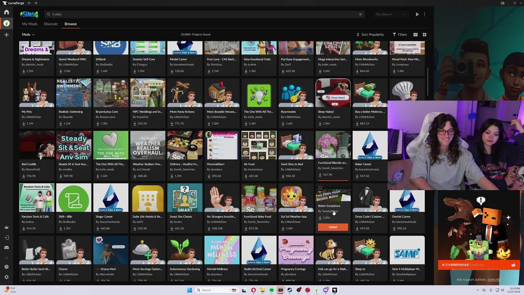The height and width of the screenshot is (295, 524).
Task: Expand the Mods category dropdown
Action: 28,34
